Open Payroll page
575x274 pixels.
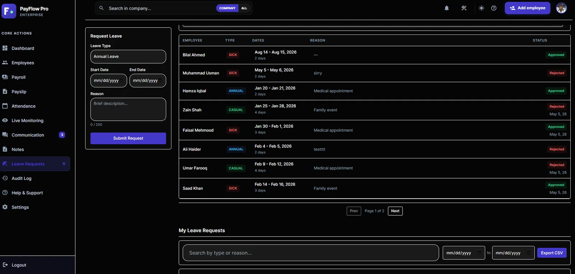18,77
